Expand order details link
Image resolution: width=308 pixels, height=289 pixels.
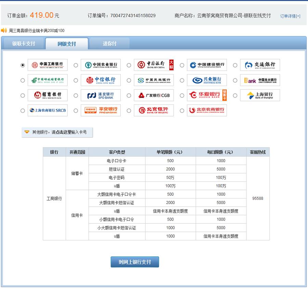290,16
